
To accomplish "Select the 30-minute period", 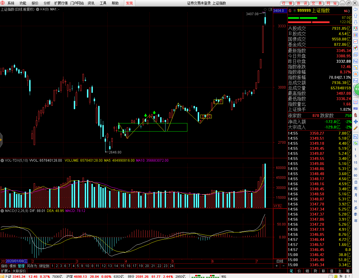I will [x=355, y=169].
